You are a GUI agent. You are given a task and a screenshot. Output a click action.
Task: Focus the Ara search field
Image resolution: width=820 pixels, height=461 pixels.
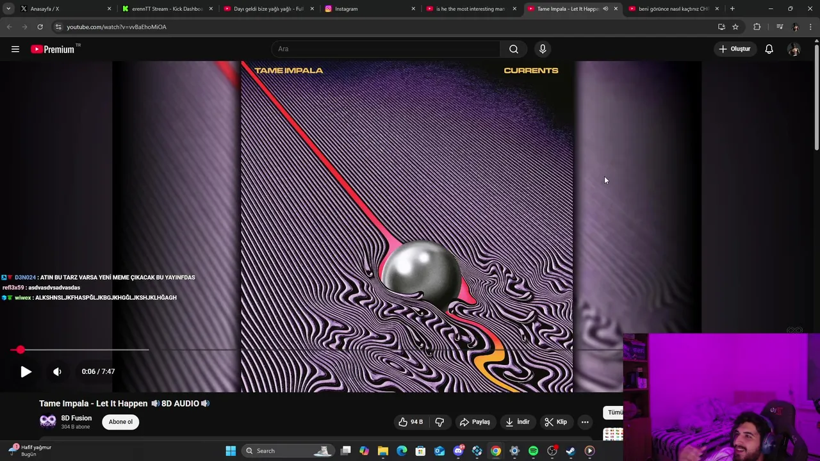tap(386, 49)
